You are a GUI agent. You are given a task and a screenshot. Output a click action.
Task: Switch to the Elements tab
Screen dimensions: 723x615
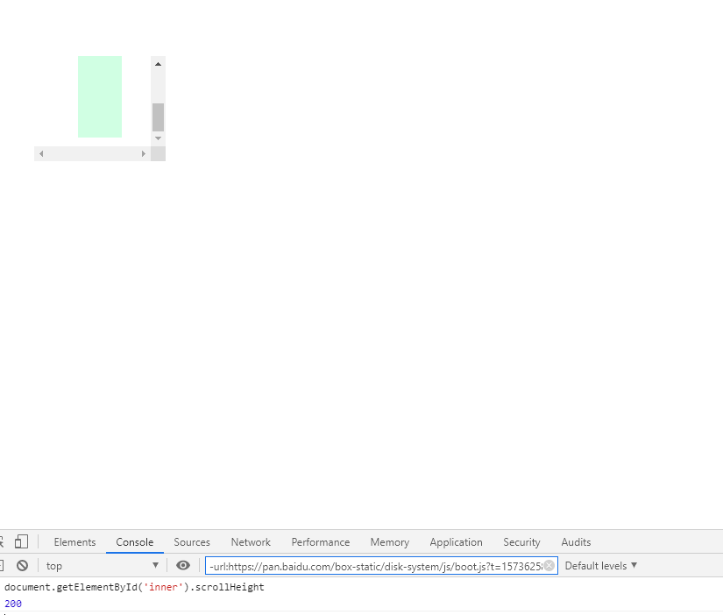(74, 541)
